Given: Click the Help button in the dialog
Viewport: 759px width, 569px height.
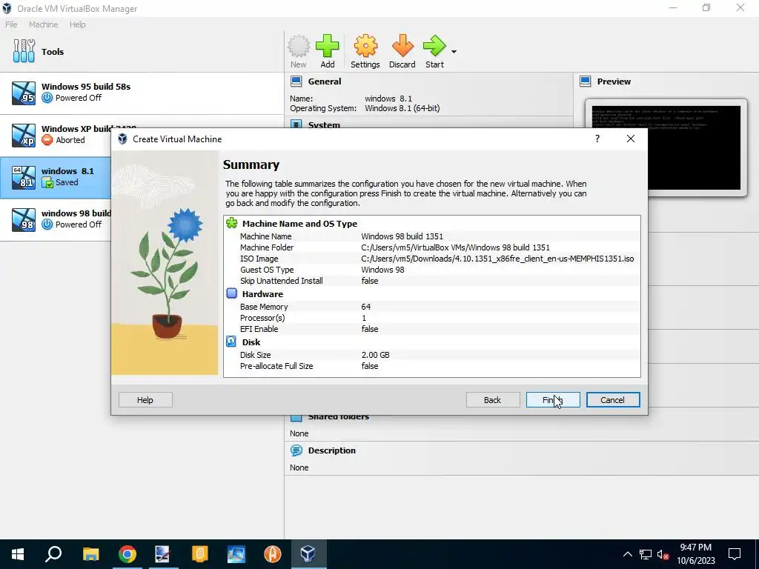Looking at the screenshot, I should (x=145, y=399).
